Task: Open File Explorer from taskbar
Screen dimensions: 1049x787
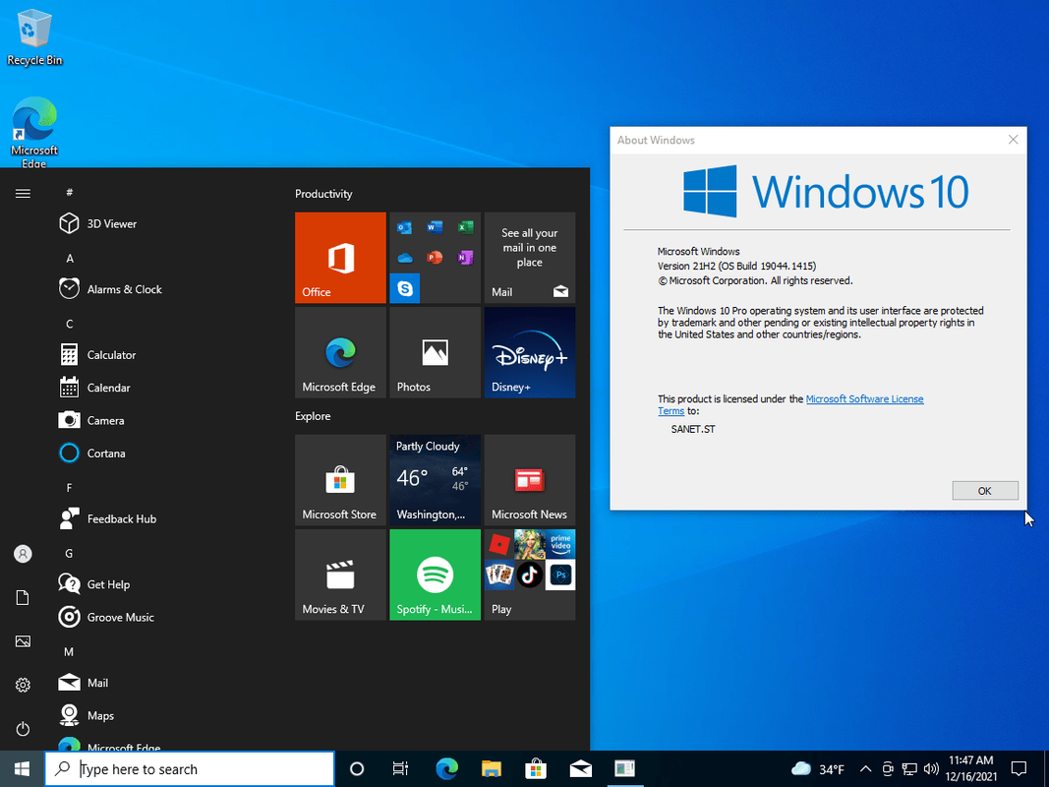Action: [491, 769]
